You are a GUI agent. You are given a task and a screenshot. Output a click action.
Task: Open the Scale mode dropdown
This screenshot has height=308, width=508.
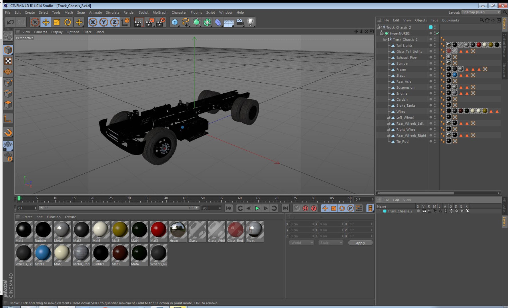pyautogui.click(x=331, y=243)
